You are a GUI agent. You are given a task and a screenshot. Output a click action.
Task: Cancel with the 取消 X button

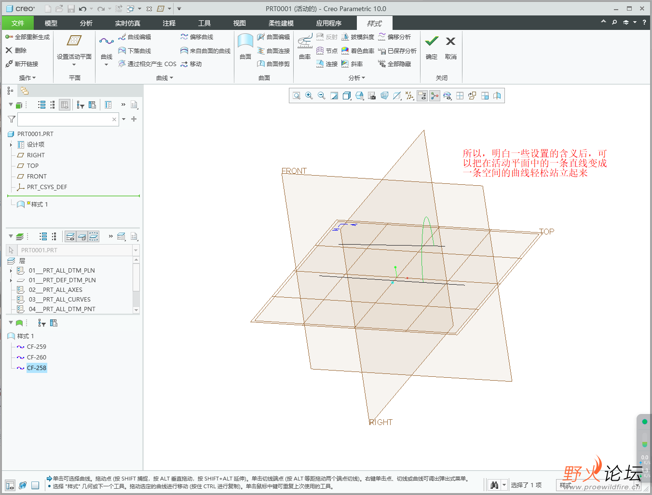pos(450,47)
